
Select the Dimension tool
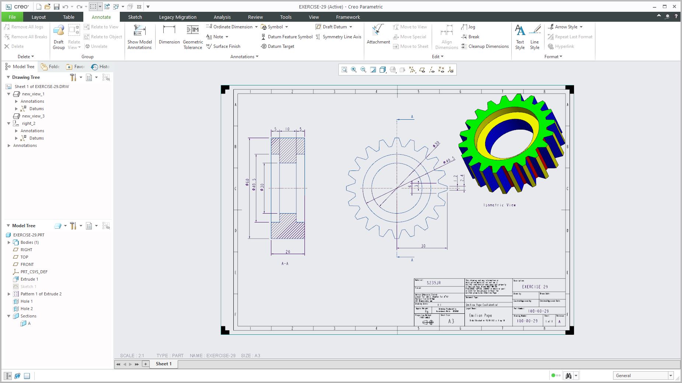click(169, 35)
